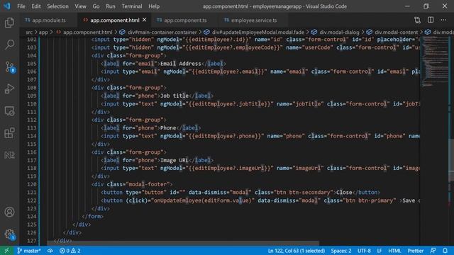
Task: Open the Manage gear menu
Action: pyautogui.click(x=9, y=234)
